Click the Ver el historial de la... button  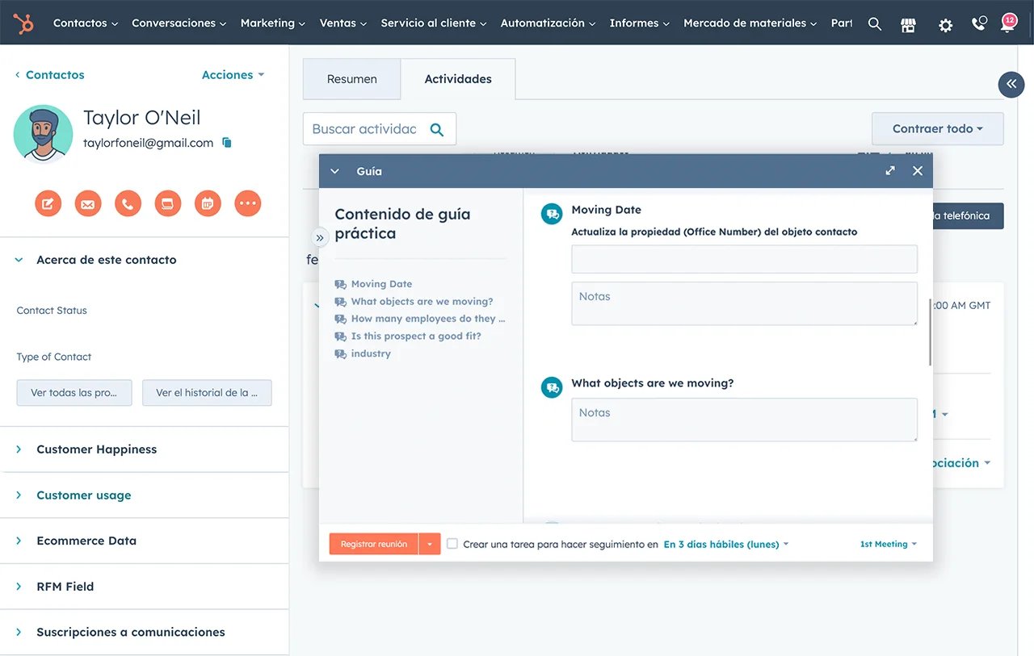point(207,393)
